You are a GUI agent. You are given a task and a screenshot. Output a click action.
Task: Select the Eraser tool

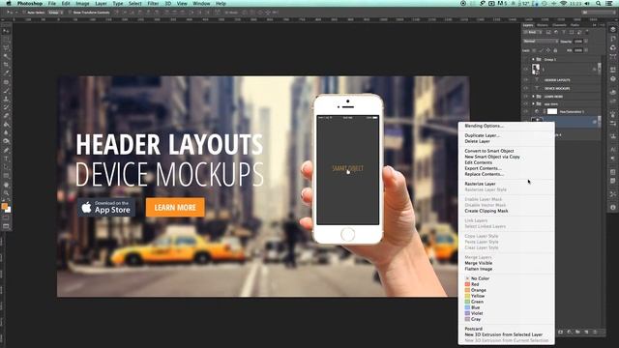tap(6, 116)
